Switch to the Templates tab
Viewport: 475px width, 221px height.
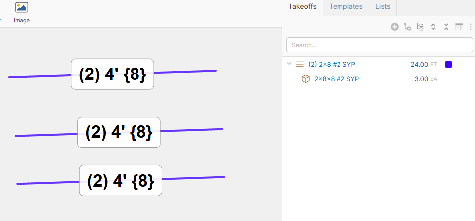click(x=345, y=6)
